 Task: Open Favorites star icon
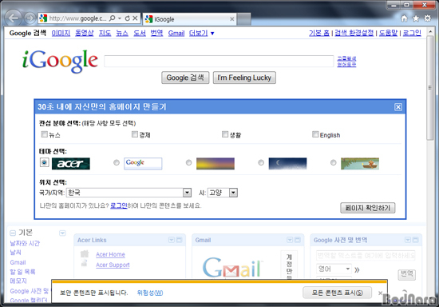pos(416,18)
